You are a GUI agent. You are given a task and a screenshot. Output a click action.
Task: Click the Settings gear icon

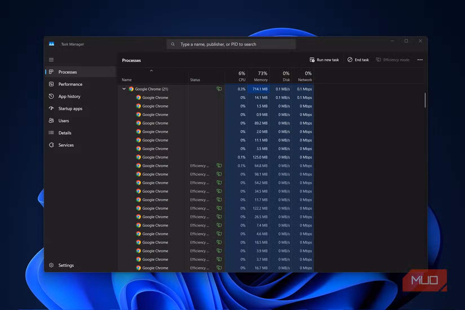(51, 265)
